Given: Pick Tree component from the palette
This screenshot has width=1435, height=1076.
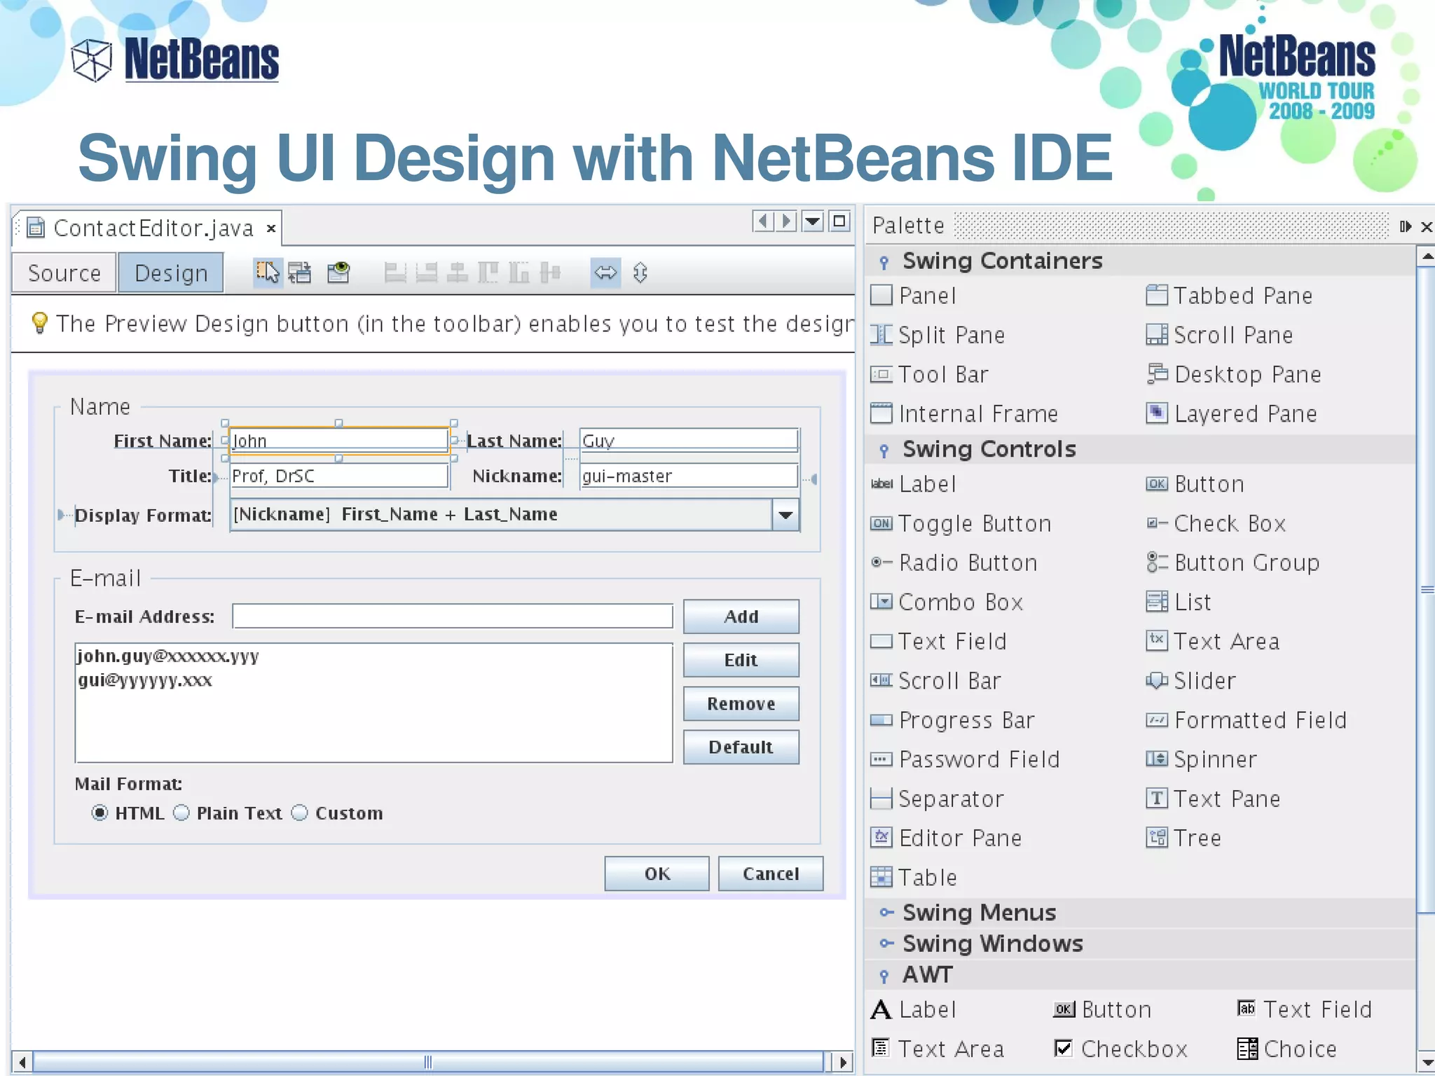Looking at the screenshot, I should [x=1184, y=838].
